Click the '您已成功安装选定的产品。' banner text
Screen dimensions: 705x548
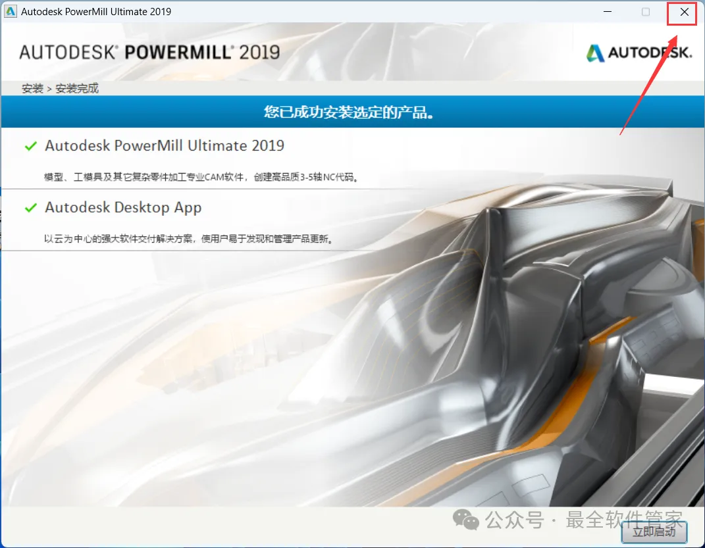349,112
